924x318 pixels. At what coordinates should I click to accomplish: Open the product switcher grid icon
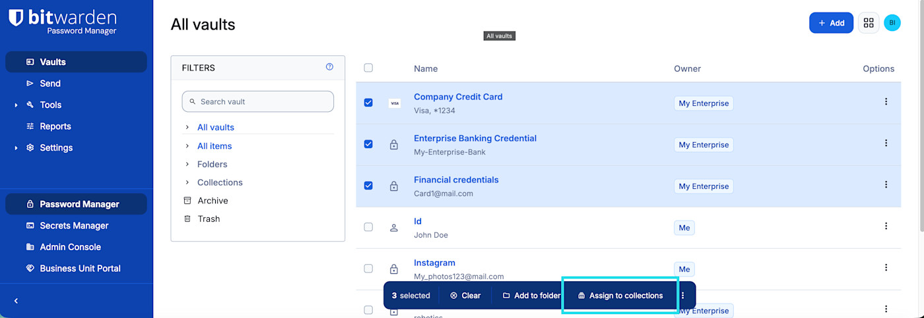(869, 23)
